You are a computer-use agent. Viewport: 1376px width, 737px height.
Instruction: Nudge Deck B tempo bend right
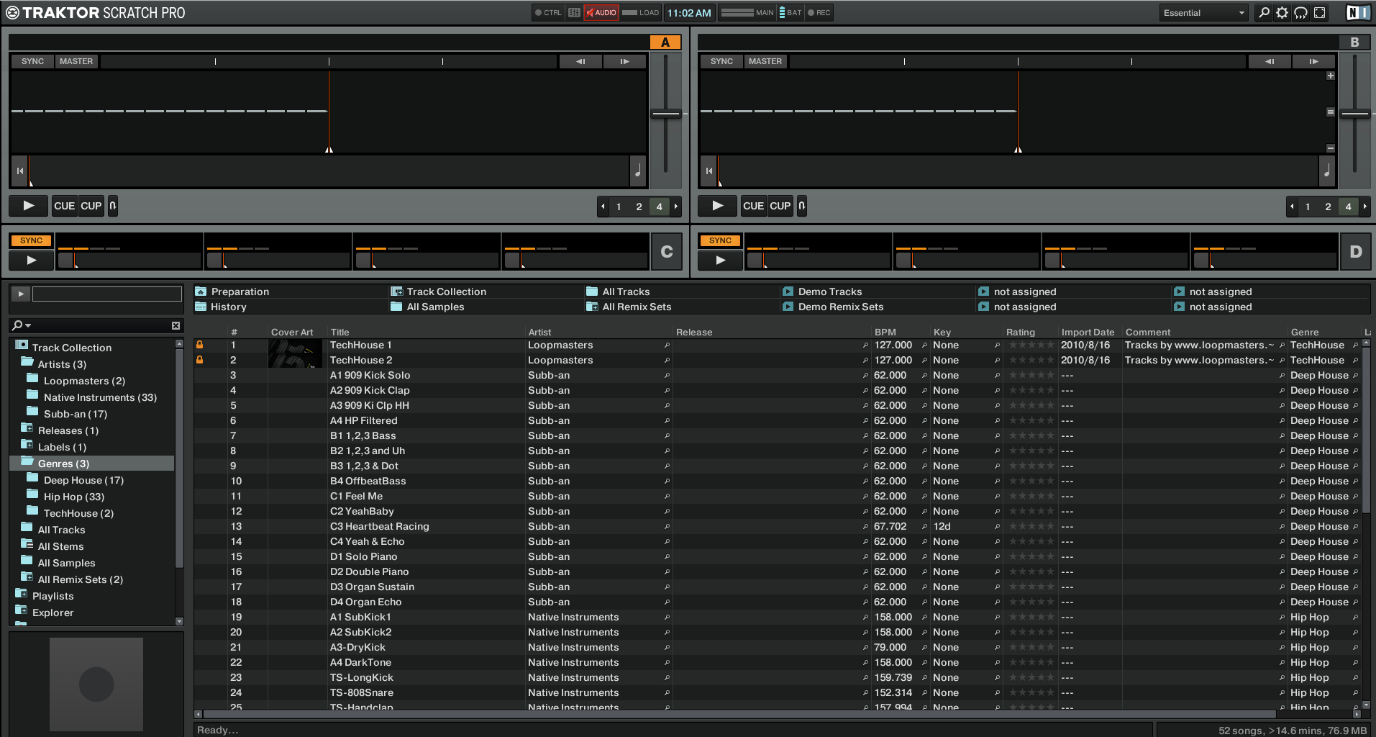point(1313,62)
